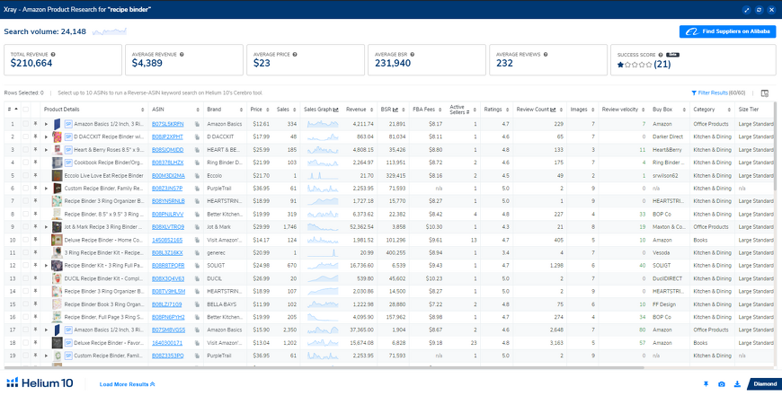782x396 pixels.
Task: Click Load More Results
Action: [127, 384]
